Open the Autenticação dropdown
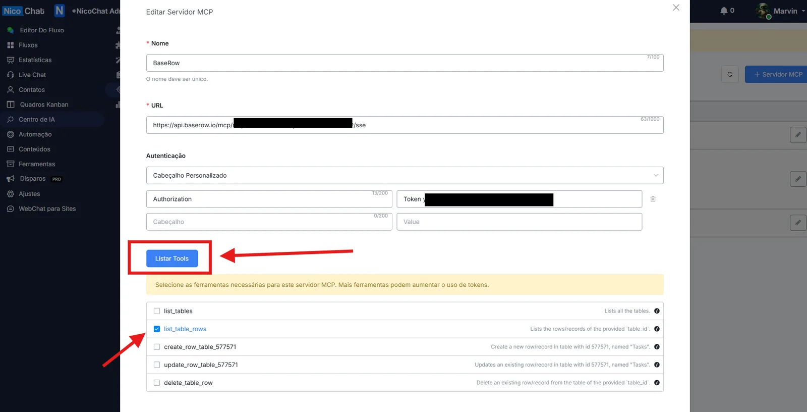This screenshot has height=412, width=807. coord(405,176)
